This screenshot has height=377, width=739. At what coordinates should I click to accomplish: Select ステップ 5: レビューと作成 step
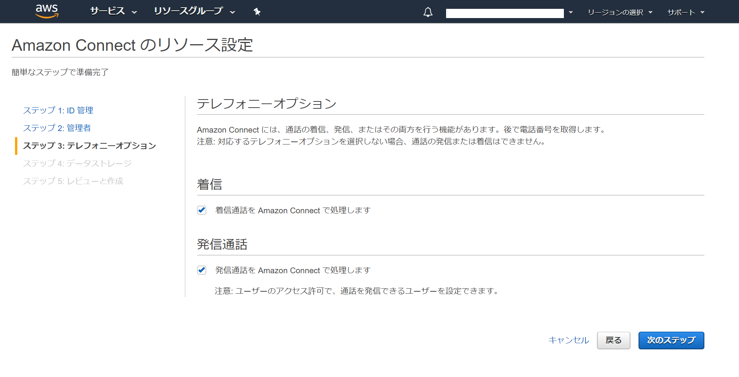tap(73, 181)
